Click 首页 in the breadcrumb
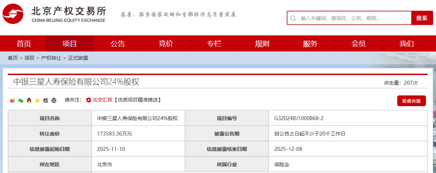 coord(13,58)
